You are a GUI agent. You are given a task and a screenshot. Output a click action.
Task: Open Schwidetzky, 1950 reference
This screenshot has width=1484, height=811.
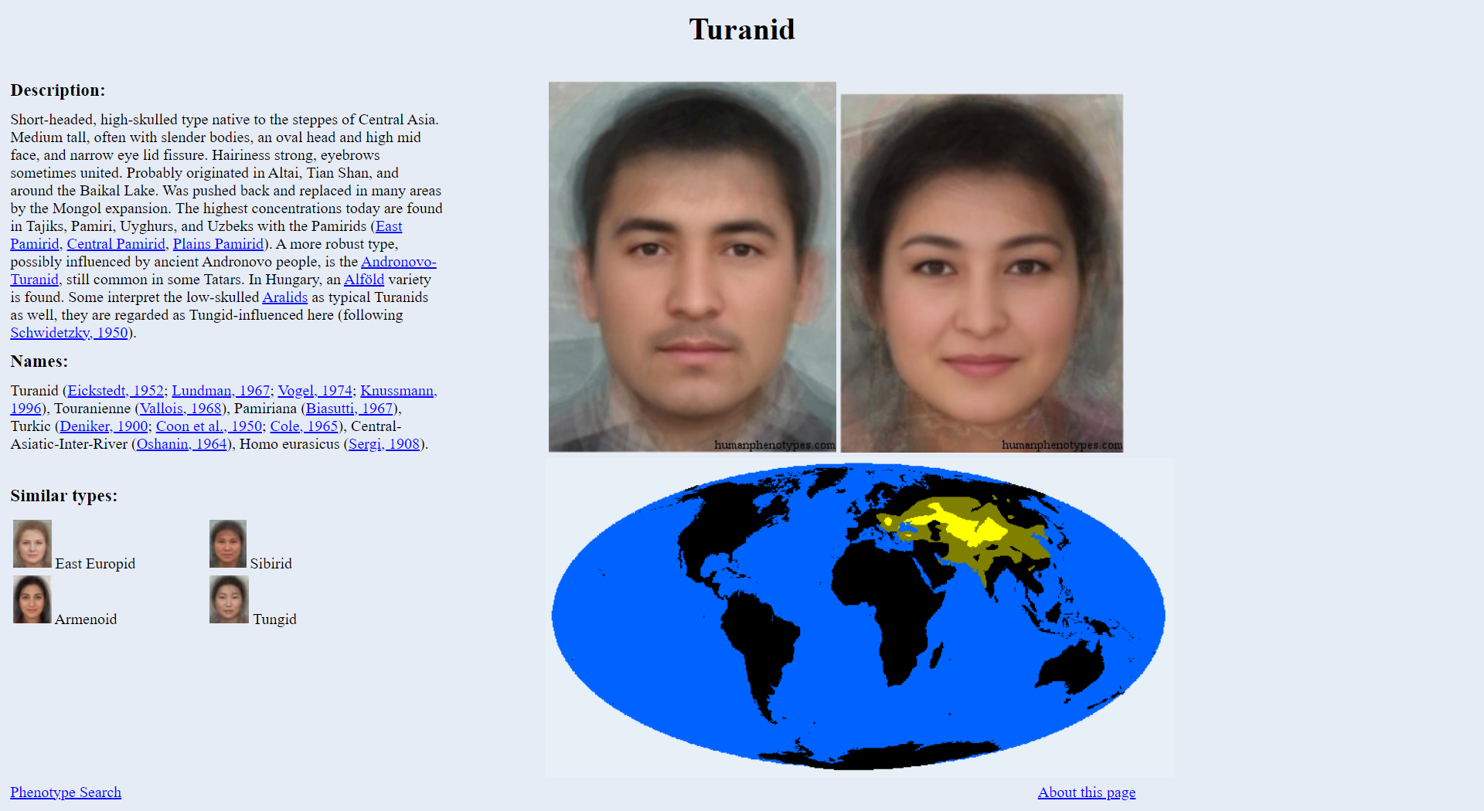tap(69, 333)
